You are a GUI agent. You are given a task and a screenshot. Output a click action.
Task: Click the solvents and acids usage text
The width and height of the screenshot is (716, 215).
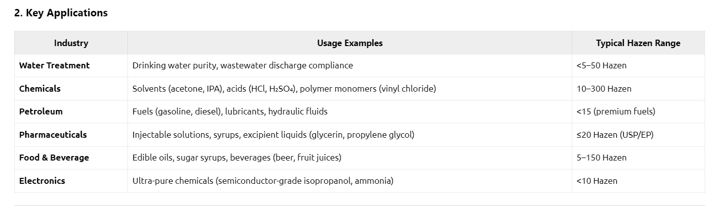[x=284, y=89]
